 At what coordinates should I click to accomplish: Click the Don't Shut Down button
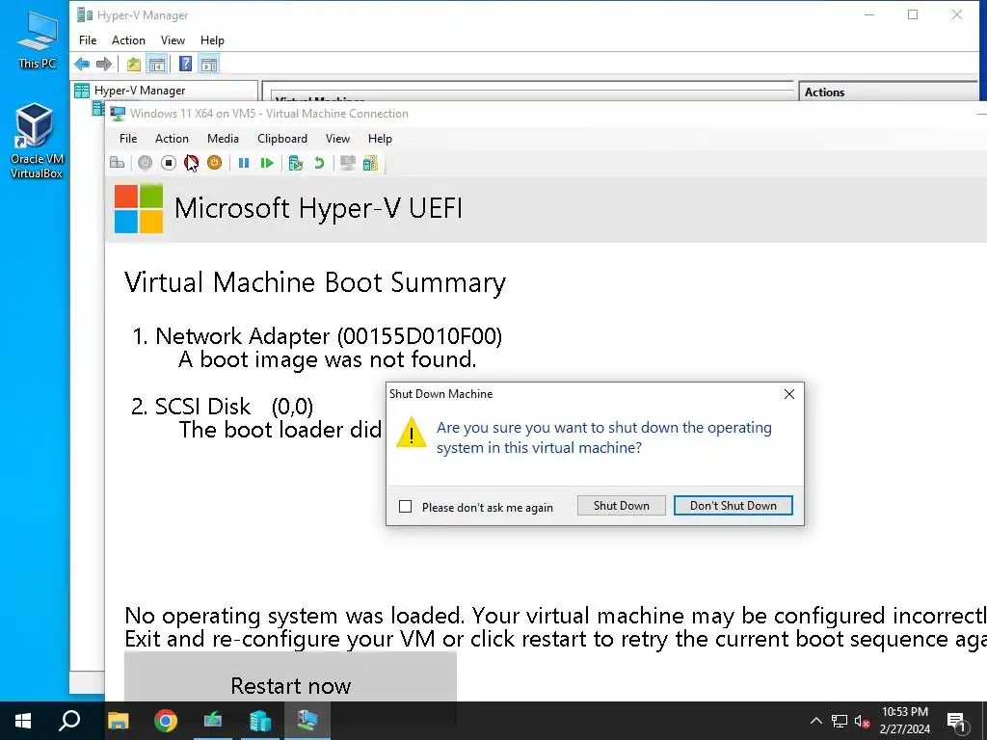(733, 505)
